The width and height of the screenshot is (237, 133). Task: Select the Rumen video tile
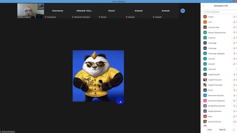click(x=111, y=11)
